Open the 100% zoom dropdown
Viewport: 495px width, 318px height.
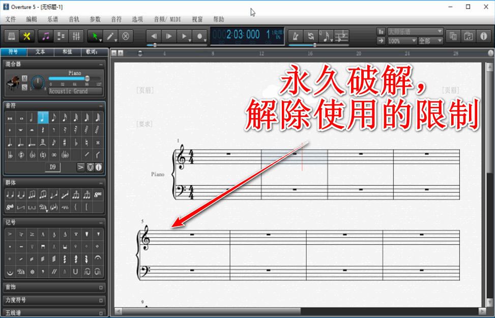[x=402, y=41]
